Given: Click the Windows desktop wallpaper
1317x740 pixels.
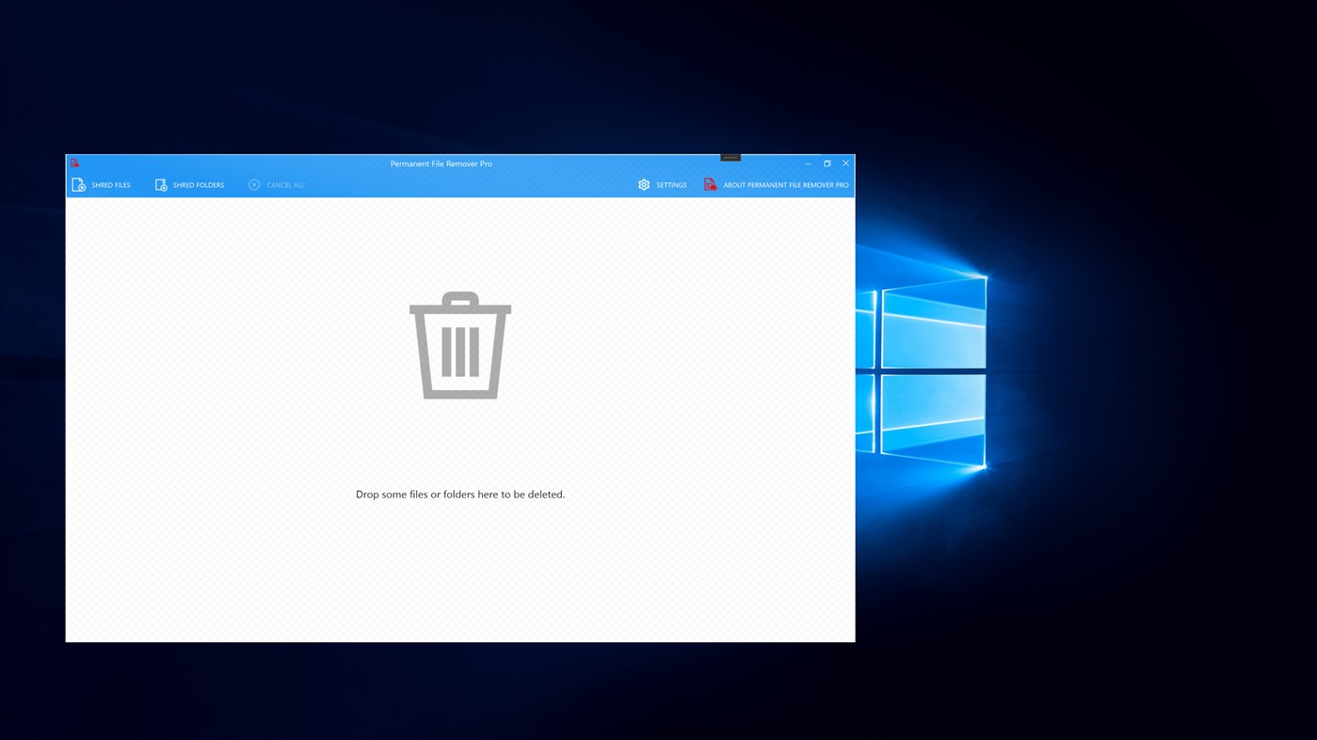Looking at the screenshot, I should point(1083,376).
